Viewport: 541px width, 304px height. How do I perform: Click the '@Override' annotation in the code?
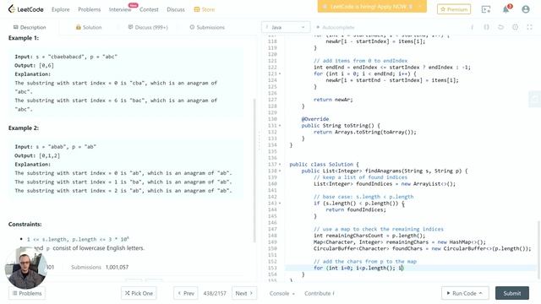pyautogui.click(x=315, y=119)
